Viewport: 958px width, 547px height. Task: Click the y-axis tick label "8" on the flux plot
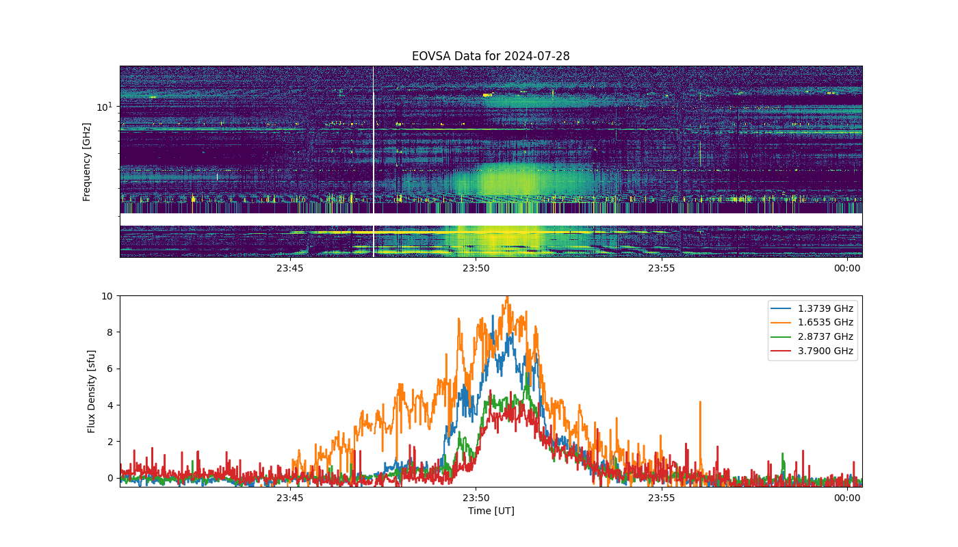tap(110, 332)
